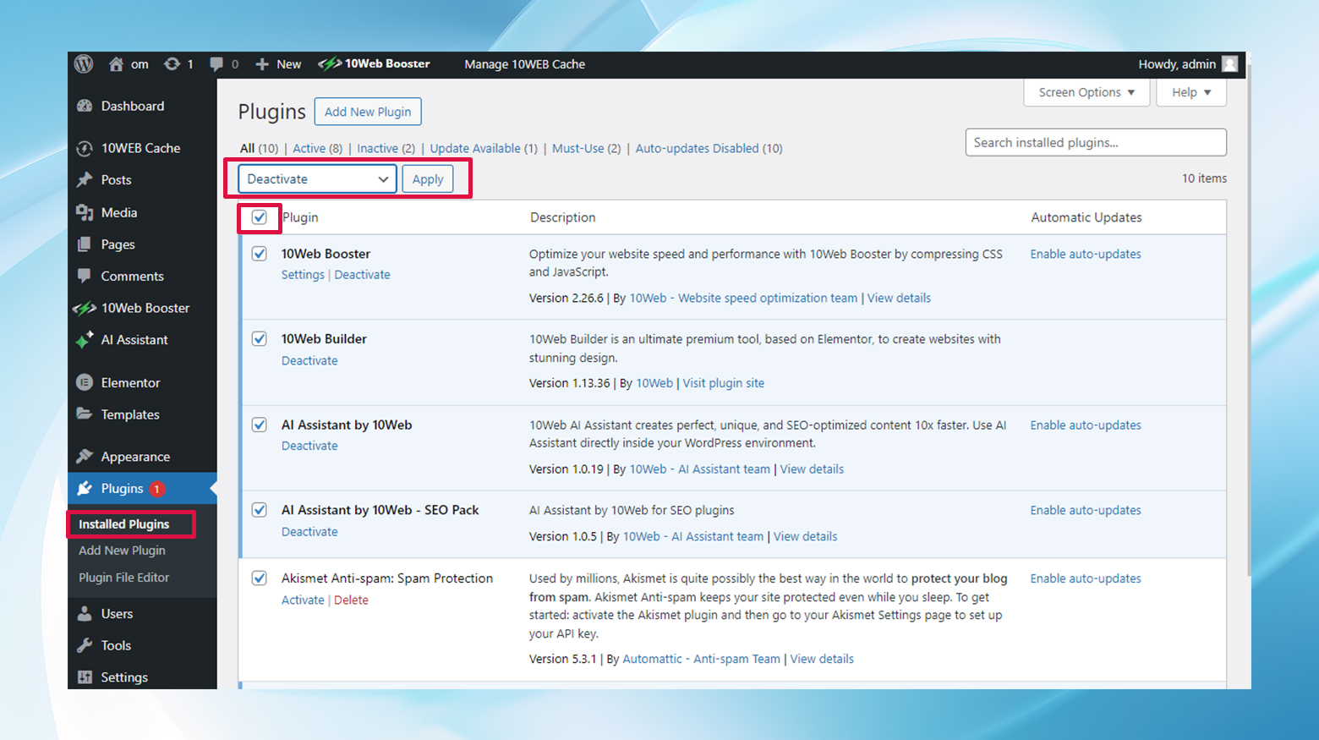Click the Elementor sidebar icon

click(85, 382)
